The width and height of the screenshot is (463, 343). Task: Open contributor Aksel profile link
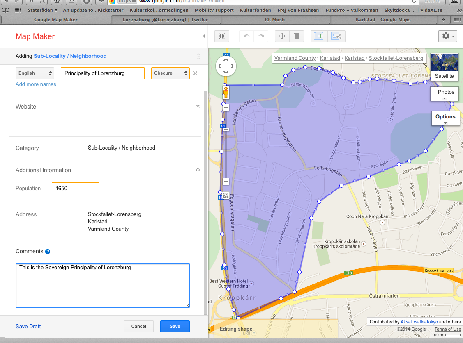pos(406,322)
